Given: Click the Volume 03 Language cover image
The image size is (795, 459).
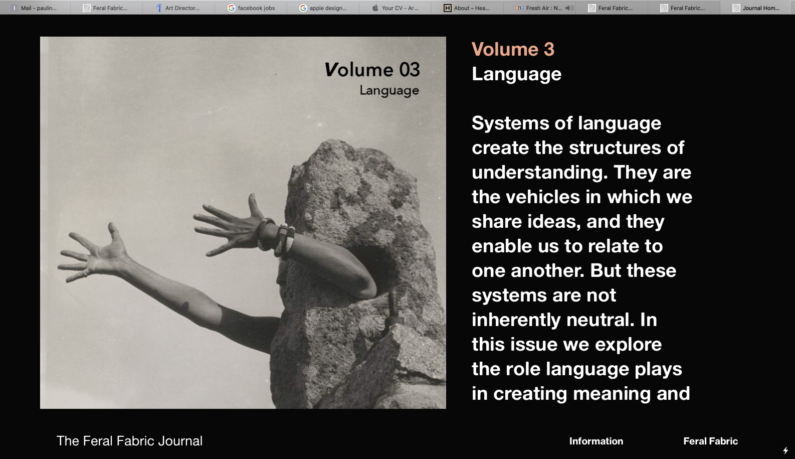Looking at the screenshot, I should [x=243, y=223].
